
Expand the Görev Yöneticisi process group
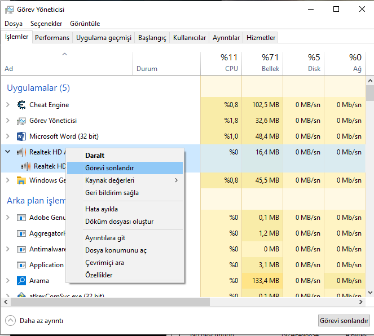tap(8, 121)
